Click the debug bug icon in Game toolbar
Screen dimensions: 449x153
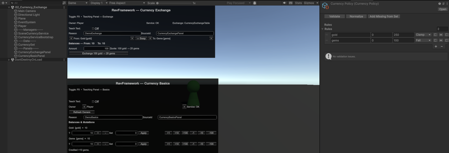(255, 3)
